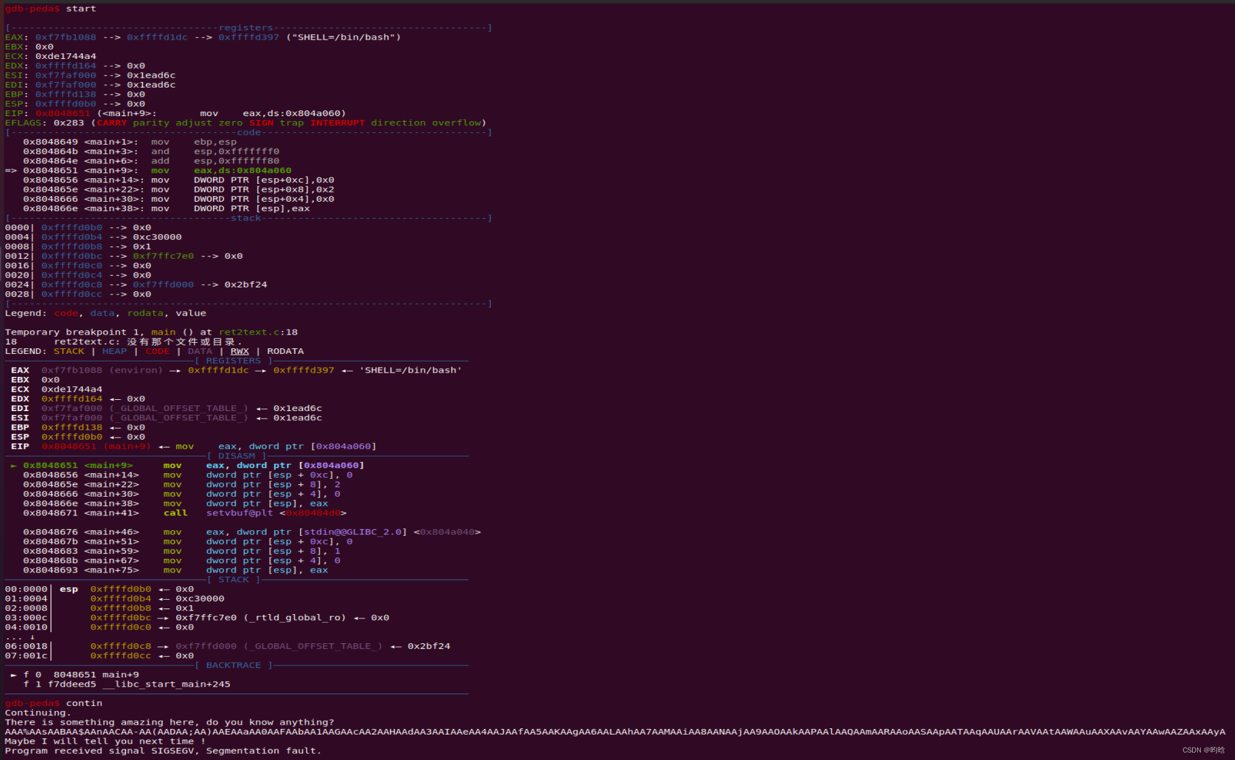The image size is (1235, 760).
Task: Click the REGISTERS panel label
Action: point(232,361)
